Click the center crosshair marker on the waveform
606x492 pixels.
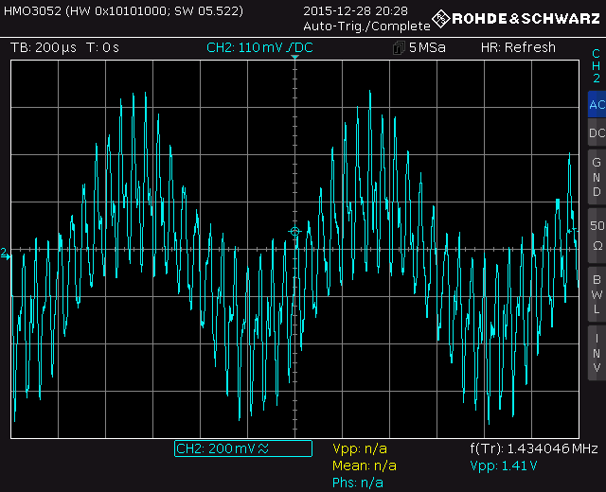(294, 232)
